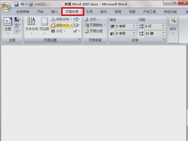Choose theme effects icon
The image size is (188, 141).
pyautogui.click(x=17, y=31)
